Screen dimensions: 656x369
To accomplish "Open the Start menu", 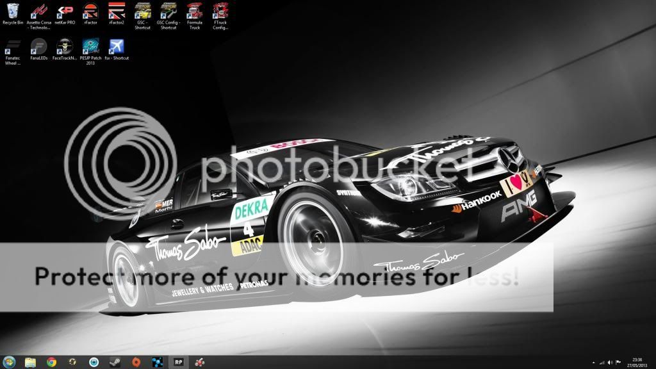I will (9, 361).
